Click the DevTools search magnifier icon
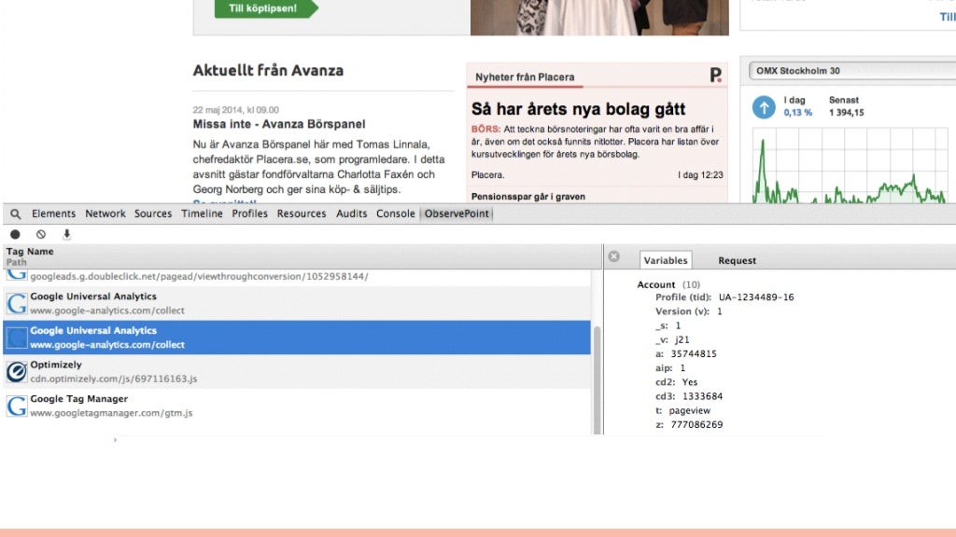Image resolution: width=956 pixels, height=537 pixels. click(16, 213)
